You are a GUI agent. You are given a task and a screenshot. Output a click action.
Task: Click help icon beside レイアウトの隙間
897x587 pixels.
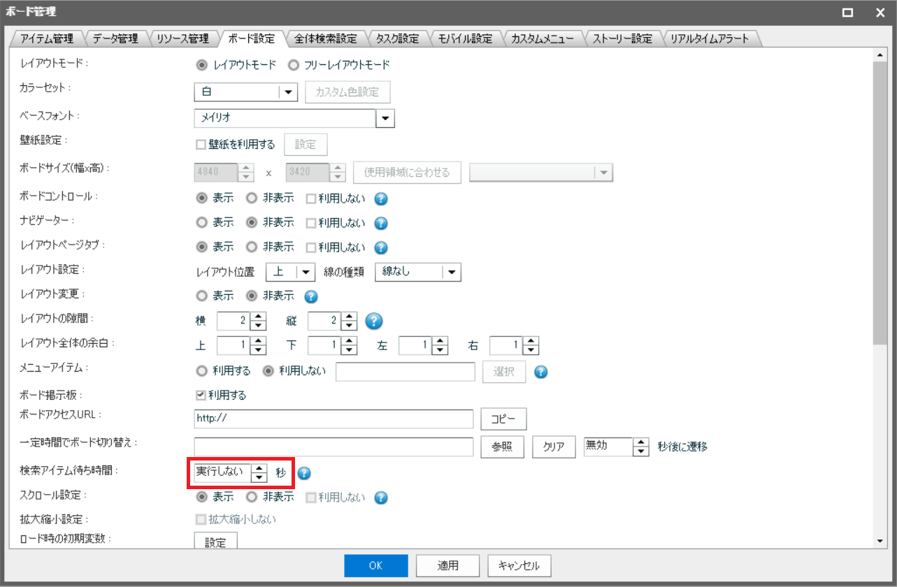[374, 321]
